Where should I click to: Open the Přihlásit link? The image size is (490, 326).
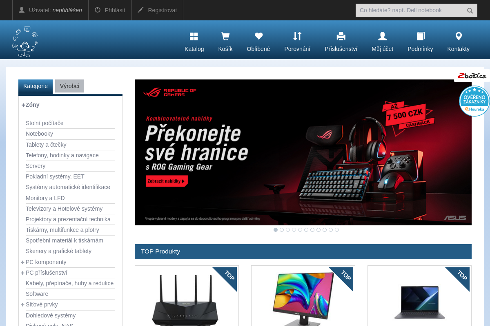point(115,10)
